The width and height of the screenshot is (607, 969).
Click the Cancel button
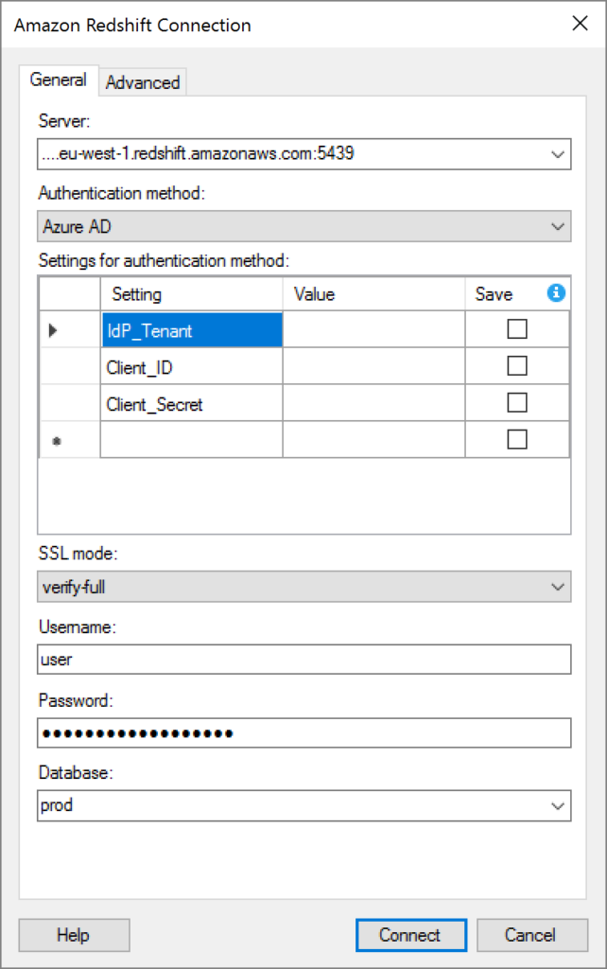click(531, 935)
